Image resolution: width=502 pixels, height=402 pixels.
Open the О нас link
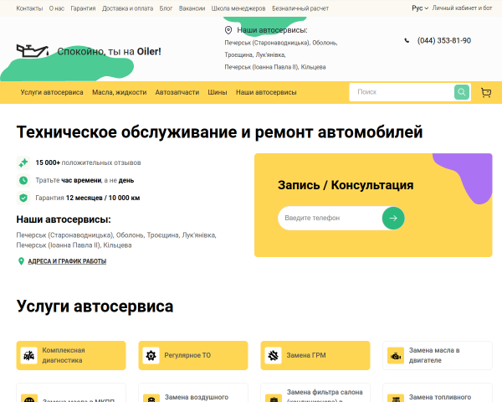point(57,8)
